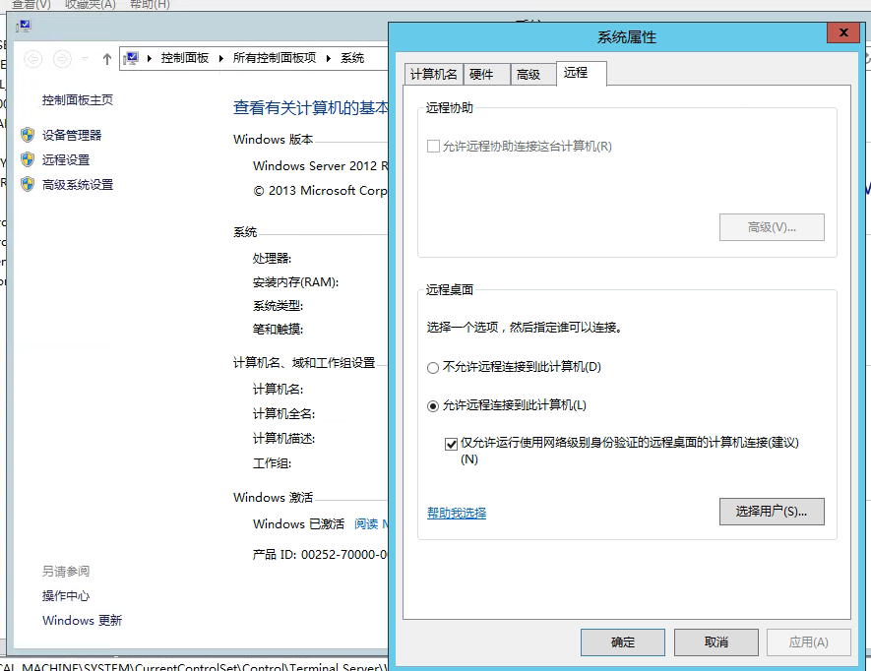The height and width of the screenshot is (671, 871).
Task: Open the 帮助我选择 link
Action: click(x=457, y=513)
